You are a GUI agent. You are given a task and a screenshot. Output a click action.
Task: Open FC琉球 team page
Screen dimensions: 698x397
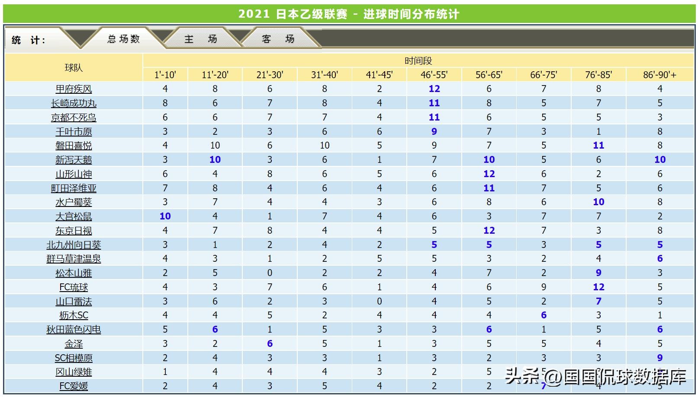74,287
